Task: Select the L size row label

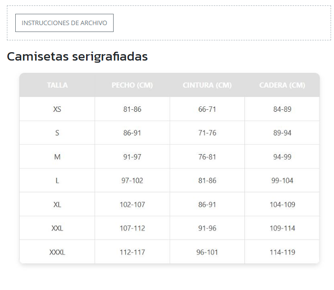Action: point(57,181)
